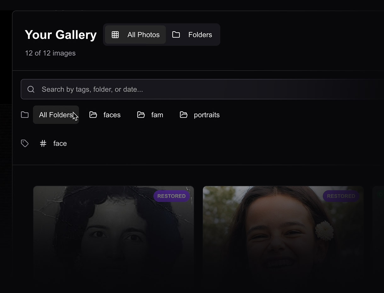
Task: Click the tag icon preceding the tags row
Action: click(x=25, y=143)
